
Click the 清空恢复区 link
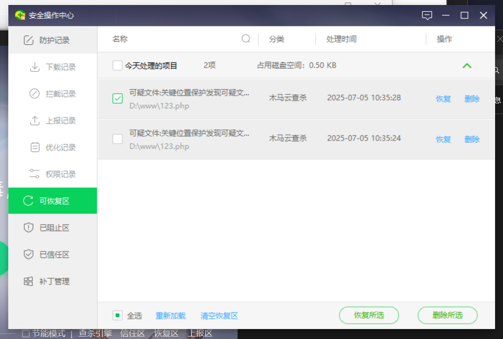[219, 316]
